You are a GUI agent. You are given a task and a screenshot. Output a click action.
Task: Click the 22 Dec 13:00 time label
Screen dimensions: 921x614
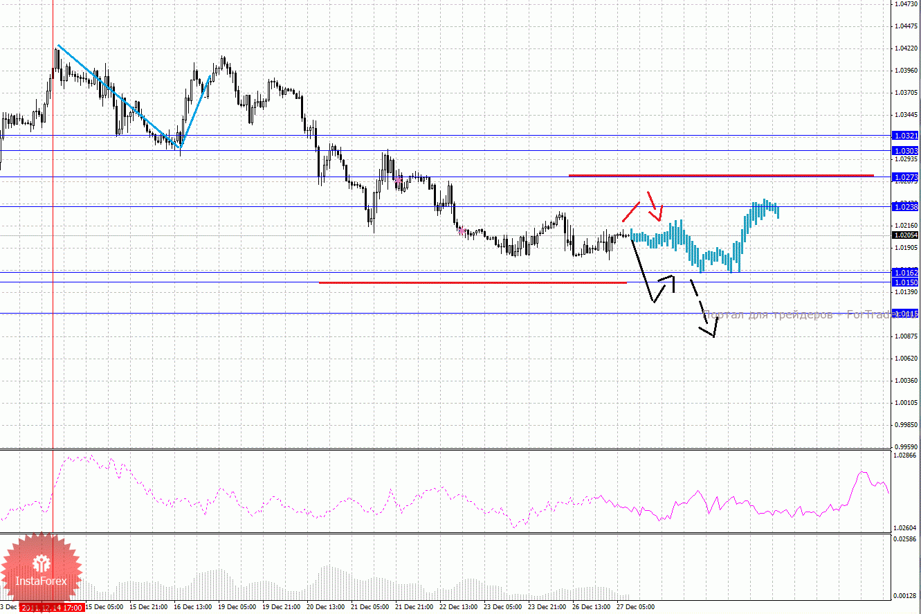(x=459, y=607)
